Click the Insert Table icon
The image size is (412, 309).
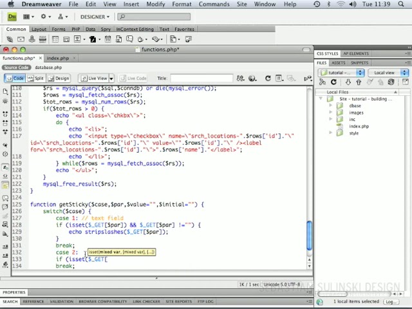55,39
